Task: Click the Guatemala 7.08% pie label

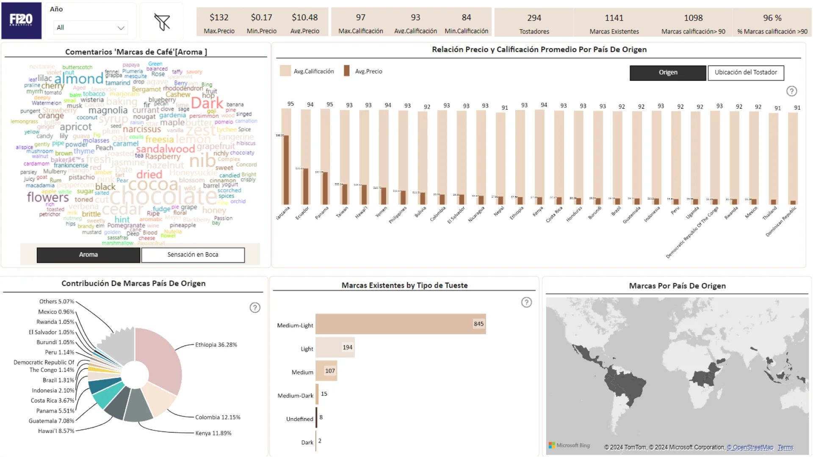Action: pyautogui.click(x=51, y=421)
